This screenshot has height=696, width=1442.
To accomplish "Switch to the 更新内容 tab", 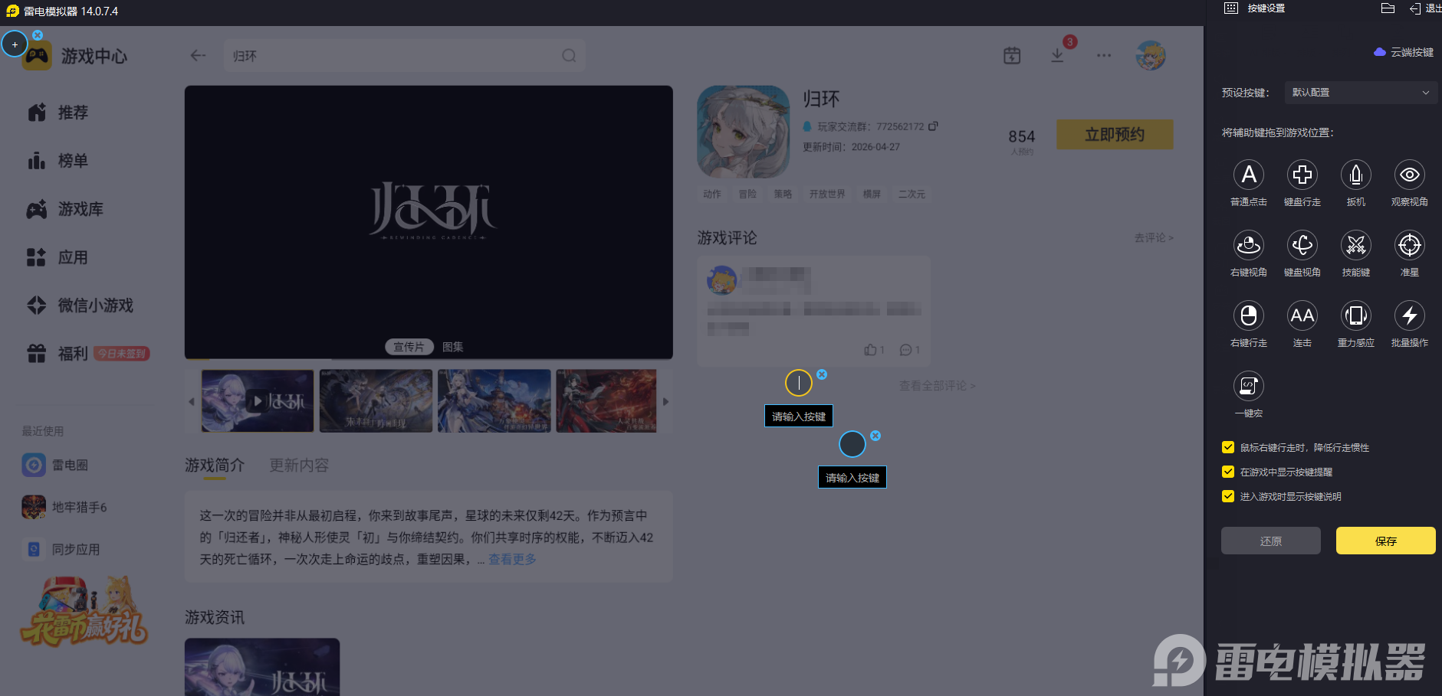I will [299, 465].
